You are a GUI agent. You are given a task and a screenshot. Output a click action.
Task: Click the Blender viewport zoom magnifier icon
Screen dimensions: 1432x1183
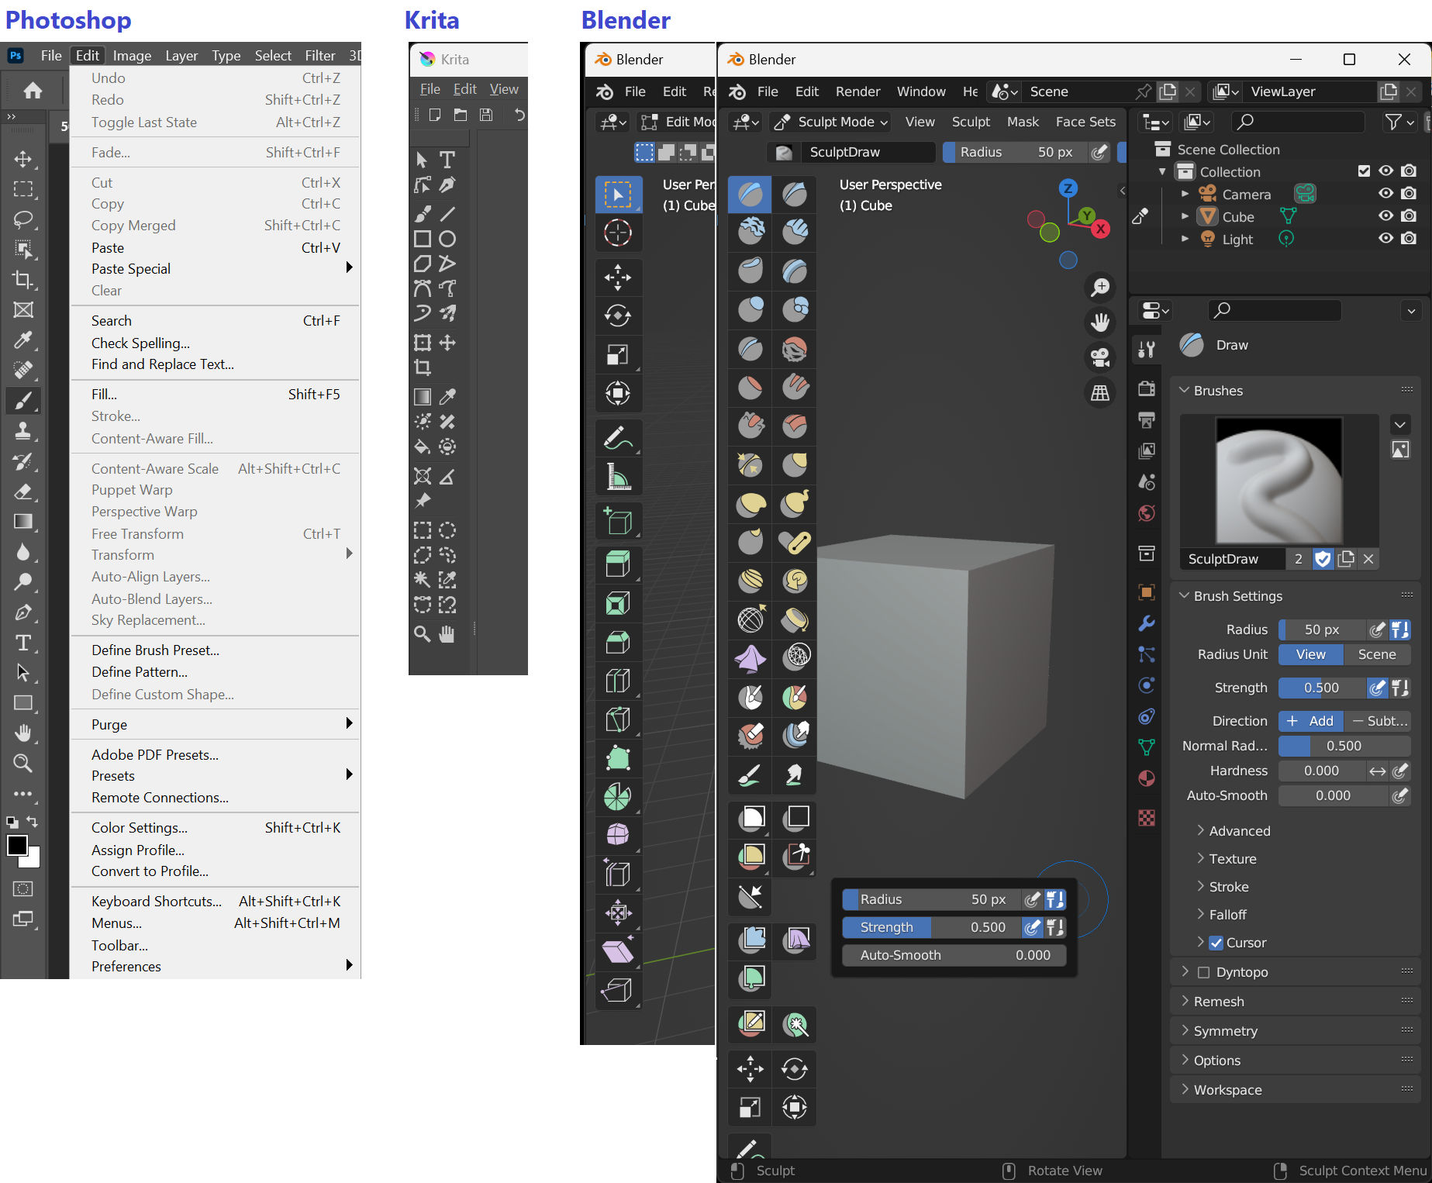tap(1099, 288)
